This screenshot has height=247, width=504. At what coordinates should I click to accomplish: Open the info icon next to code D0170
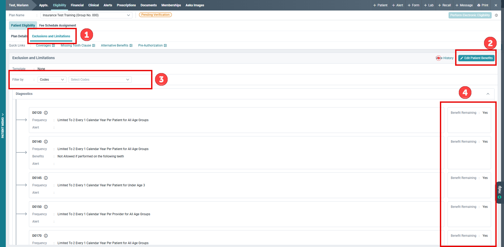46,236
